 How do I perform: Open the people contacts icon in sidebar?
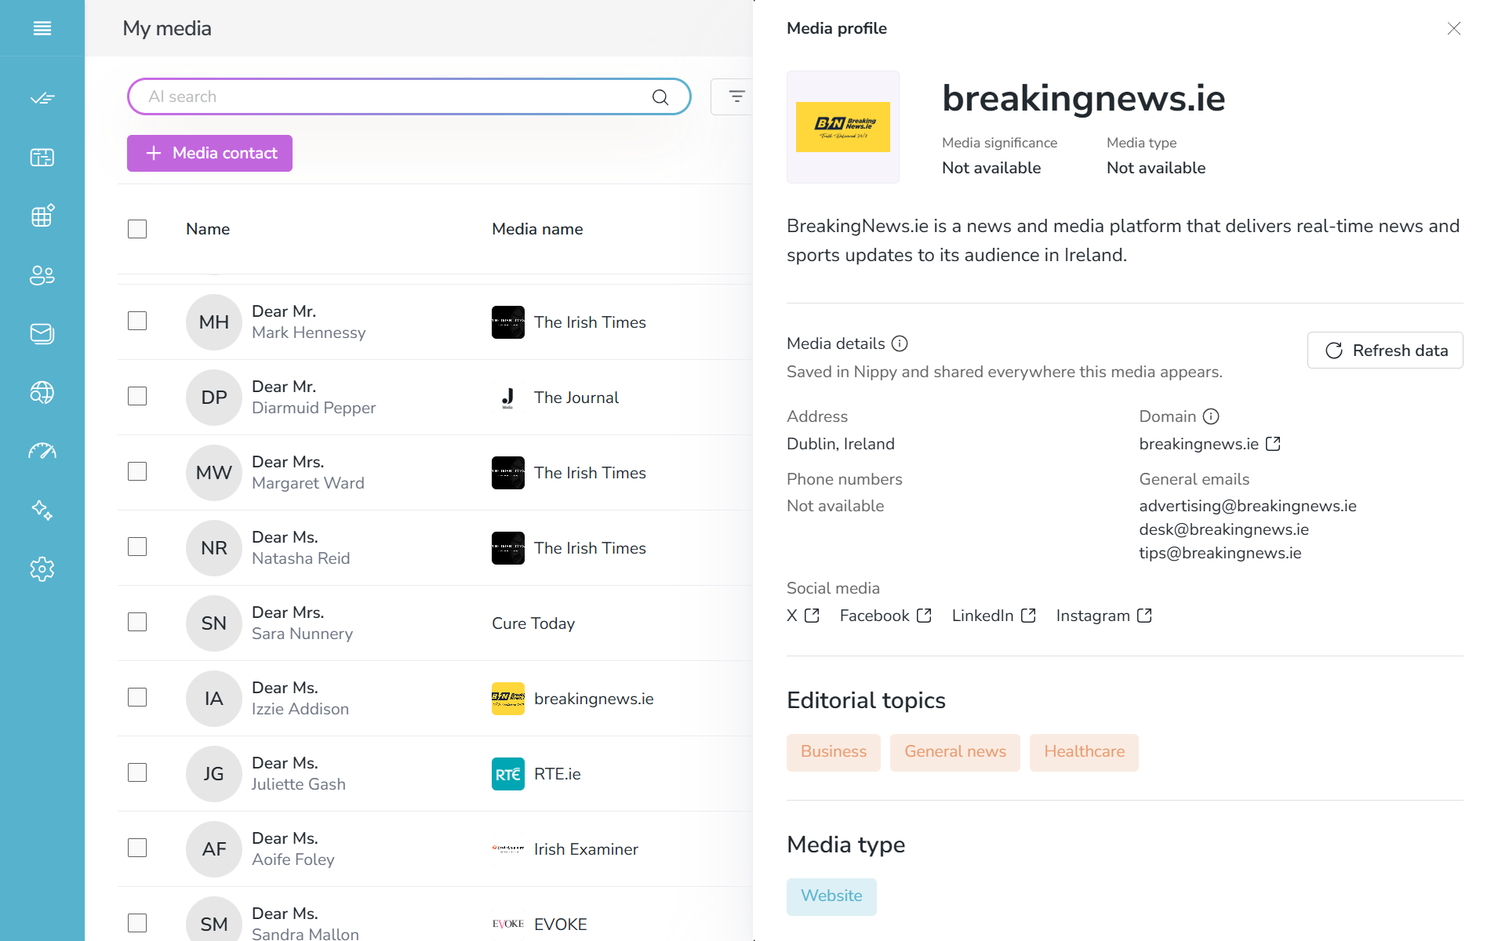pos(42,274)
